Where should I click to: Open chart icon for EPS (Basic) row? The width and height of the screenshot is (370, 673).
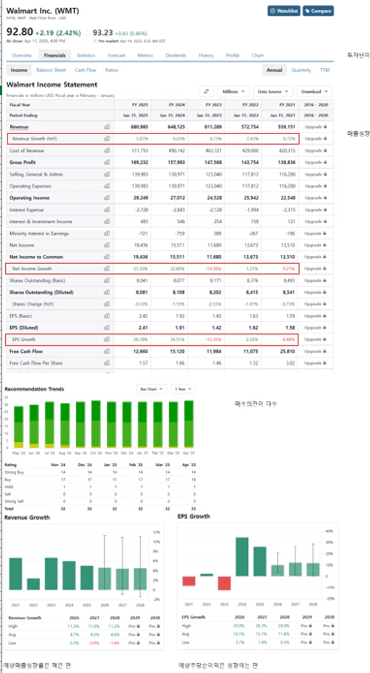click(106, 316)
